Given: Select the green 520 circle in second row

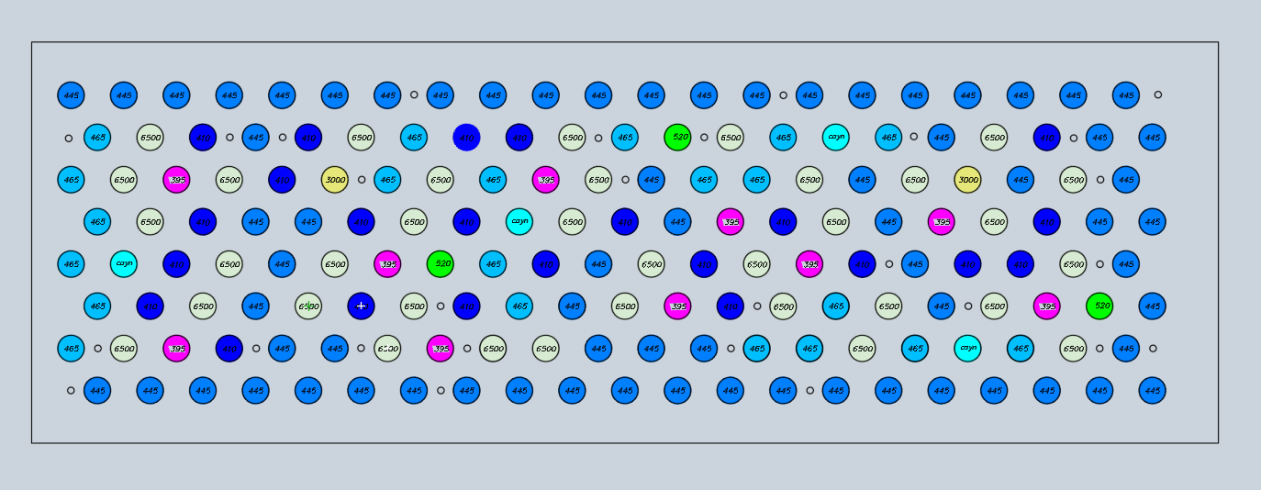Looking at the screenshot, I should [677, 138].
